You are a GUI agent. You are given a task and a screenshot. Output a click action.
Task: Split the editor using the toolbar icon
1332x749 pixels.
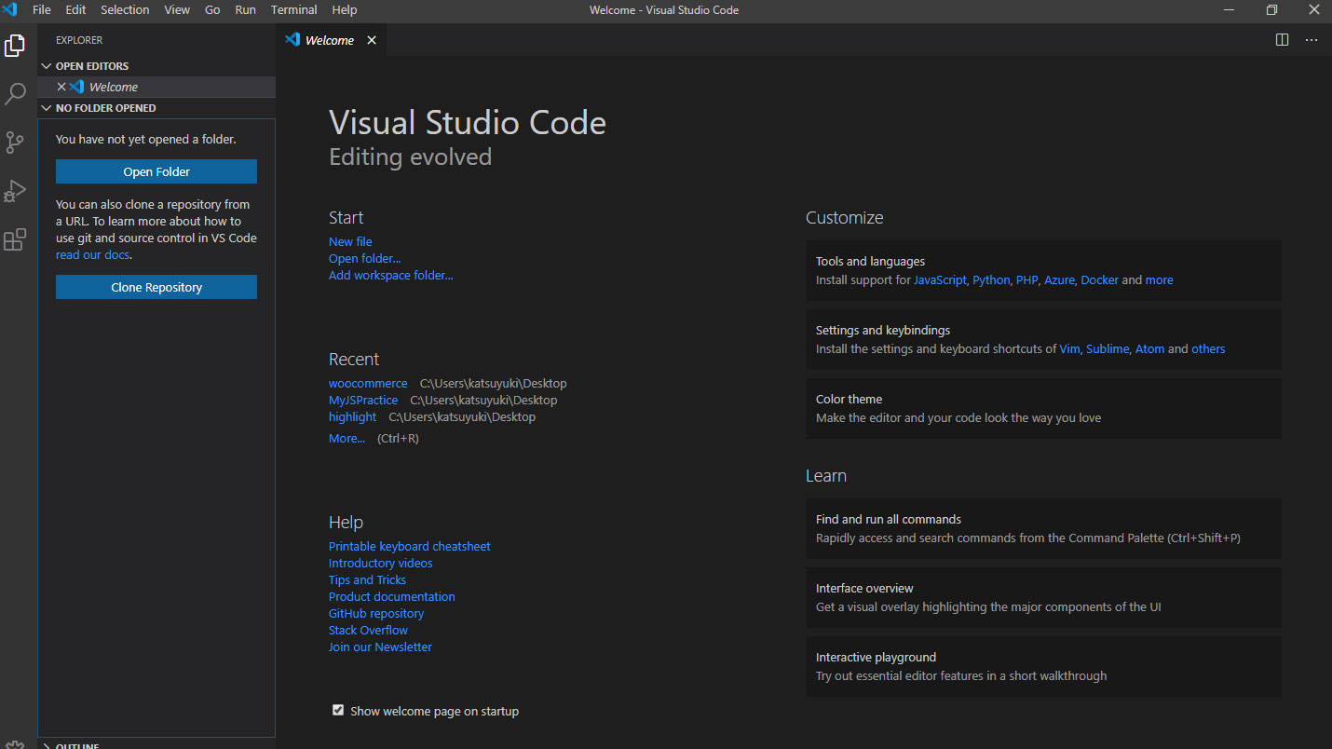point(1282,40)
